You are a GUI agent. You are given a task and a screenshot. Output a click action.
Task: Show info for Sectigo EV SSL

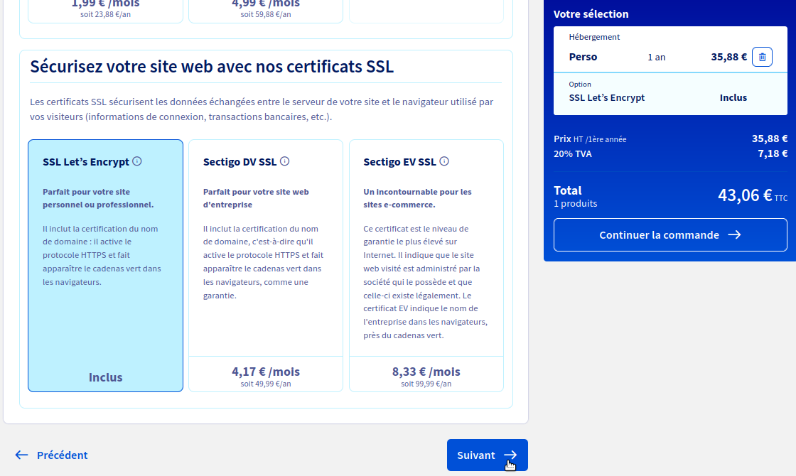(x=444, y=161)
